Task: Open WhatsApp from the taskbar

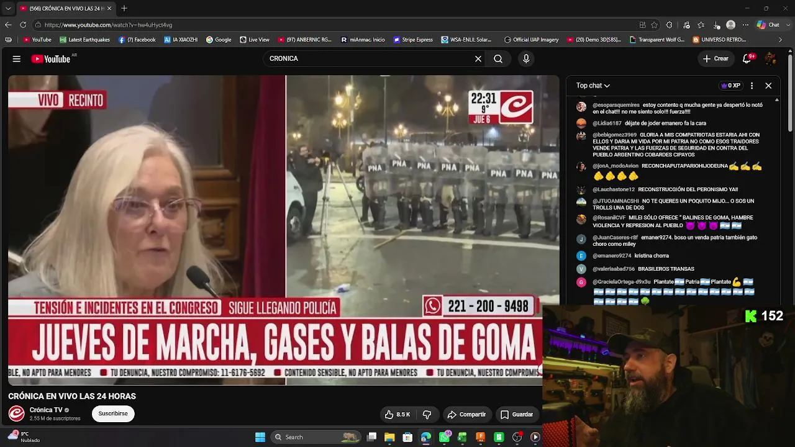Action: [x=445, y=437]
